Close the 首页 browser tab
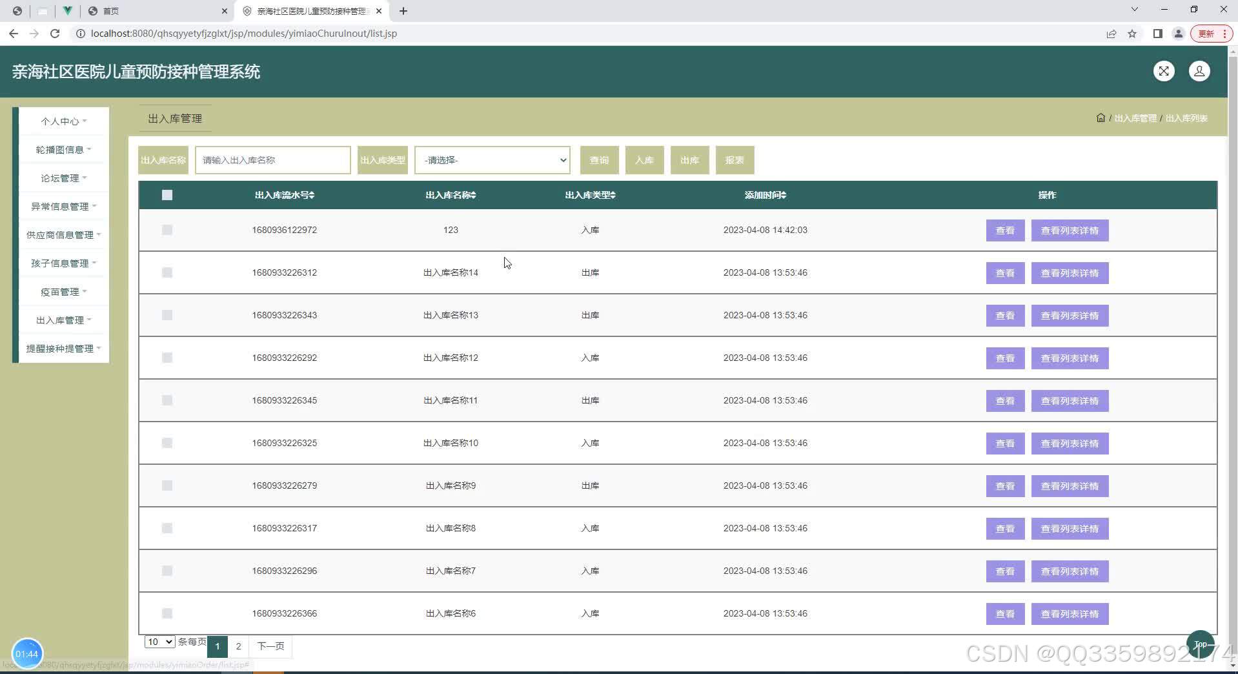Image resolution: width=1238 pixels, height=674 pixels. (225, 11)
